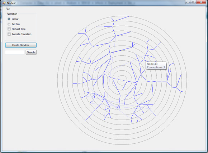Close the Nodes! window
The width and height of the screenshot is (208, 153).
coord(201,2)
